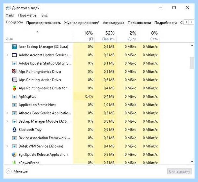Click the red Alps Pointing-device Driver icon
Image resolution: width=198 pixels, height=182 pixels.
(15, 72)
